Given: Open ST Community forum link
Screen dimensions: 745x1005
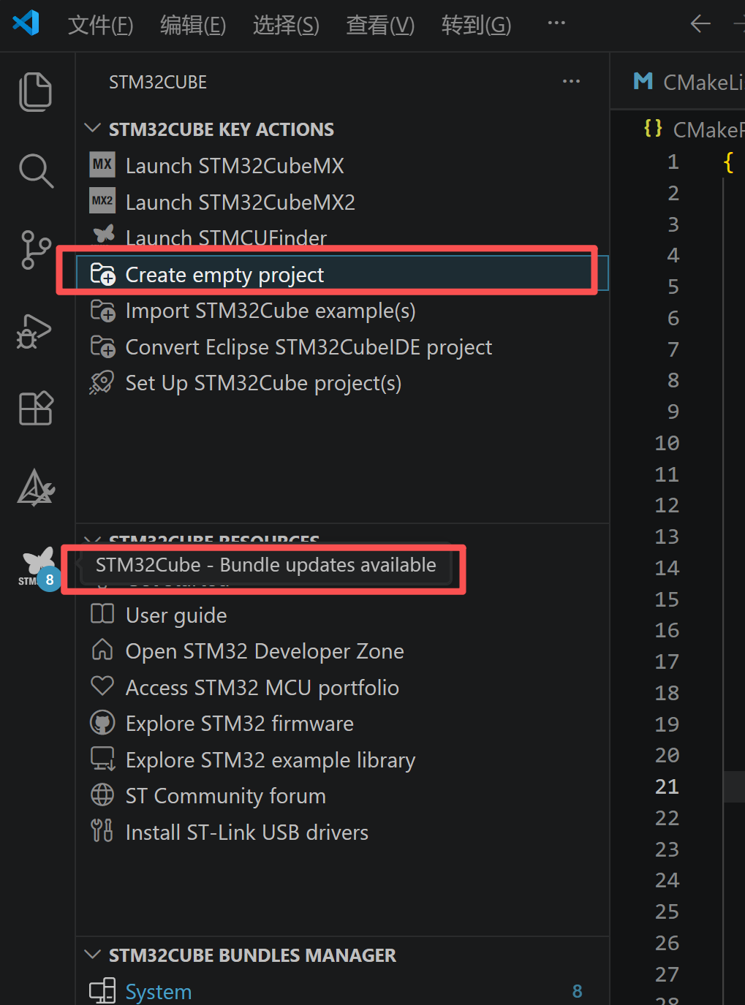Looking at the screenshot, I should point(225,795).
